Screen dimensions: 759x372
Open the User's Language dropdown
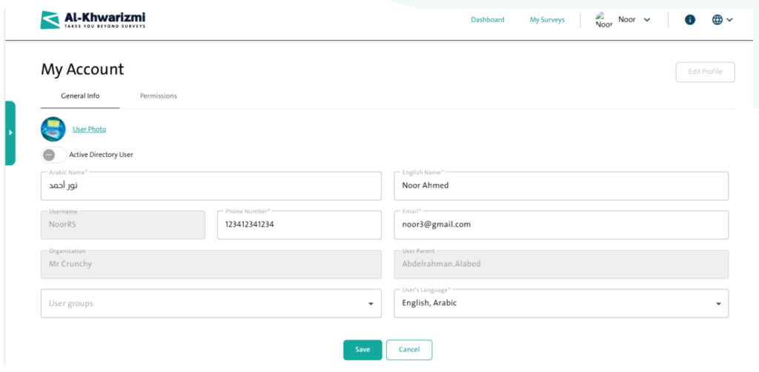coord(560,303)
